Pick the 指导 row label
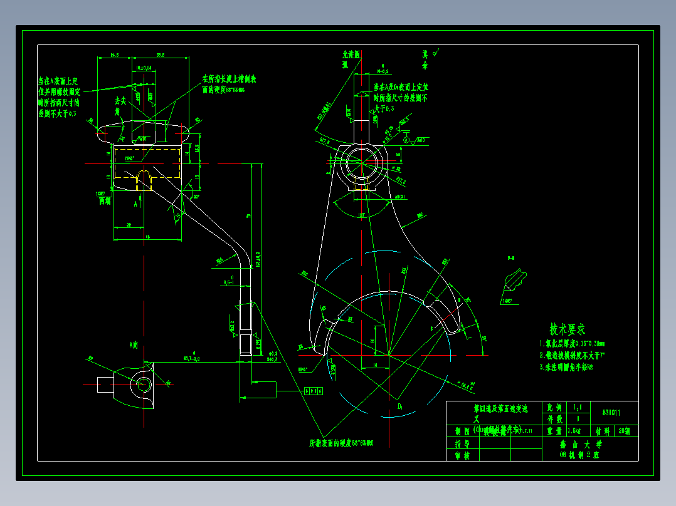This screenshot has height=506, width=676. pyautogui.click(x=463, y=443)
